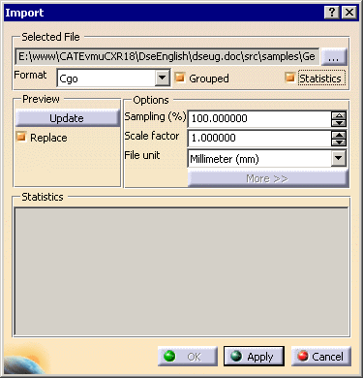Click the selected file path field

pyautogui.click(x=167, y=57)
